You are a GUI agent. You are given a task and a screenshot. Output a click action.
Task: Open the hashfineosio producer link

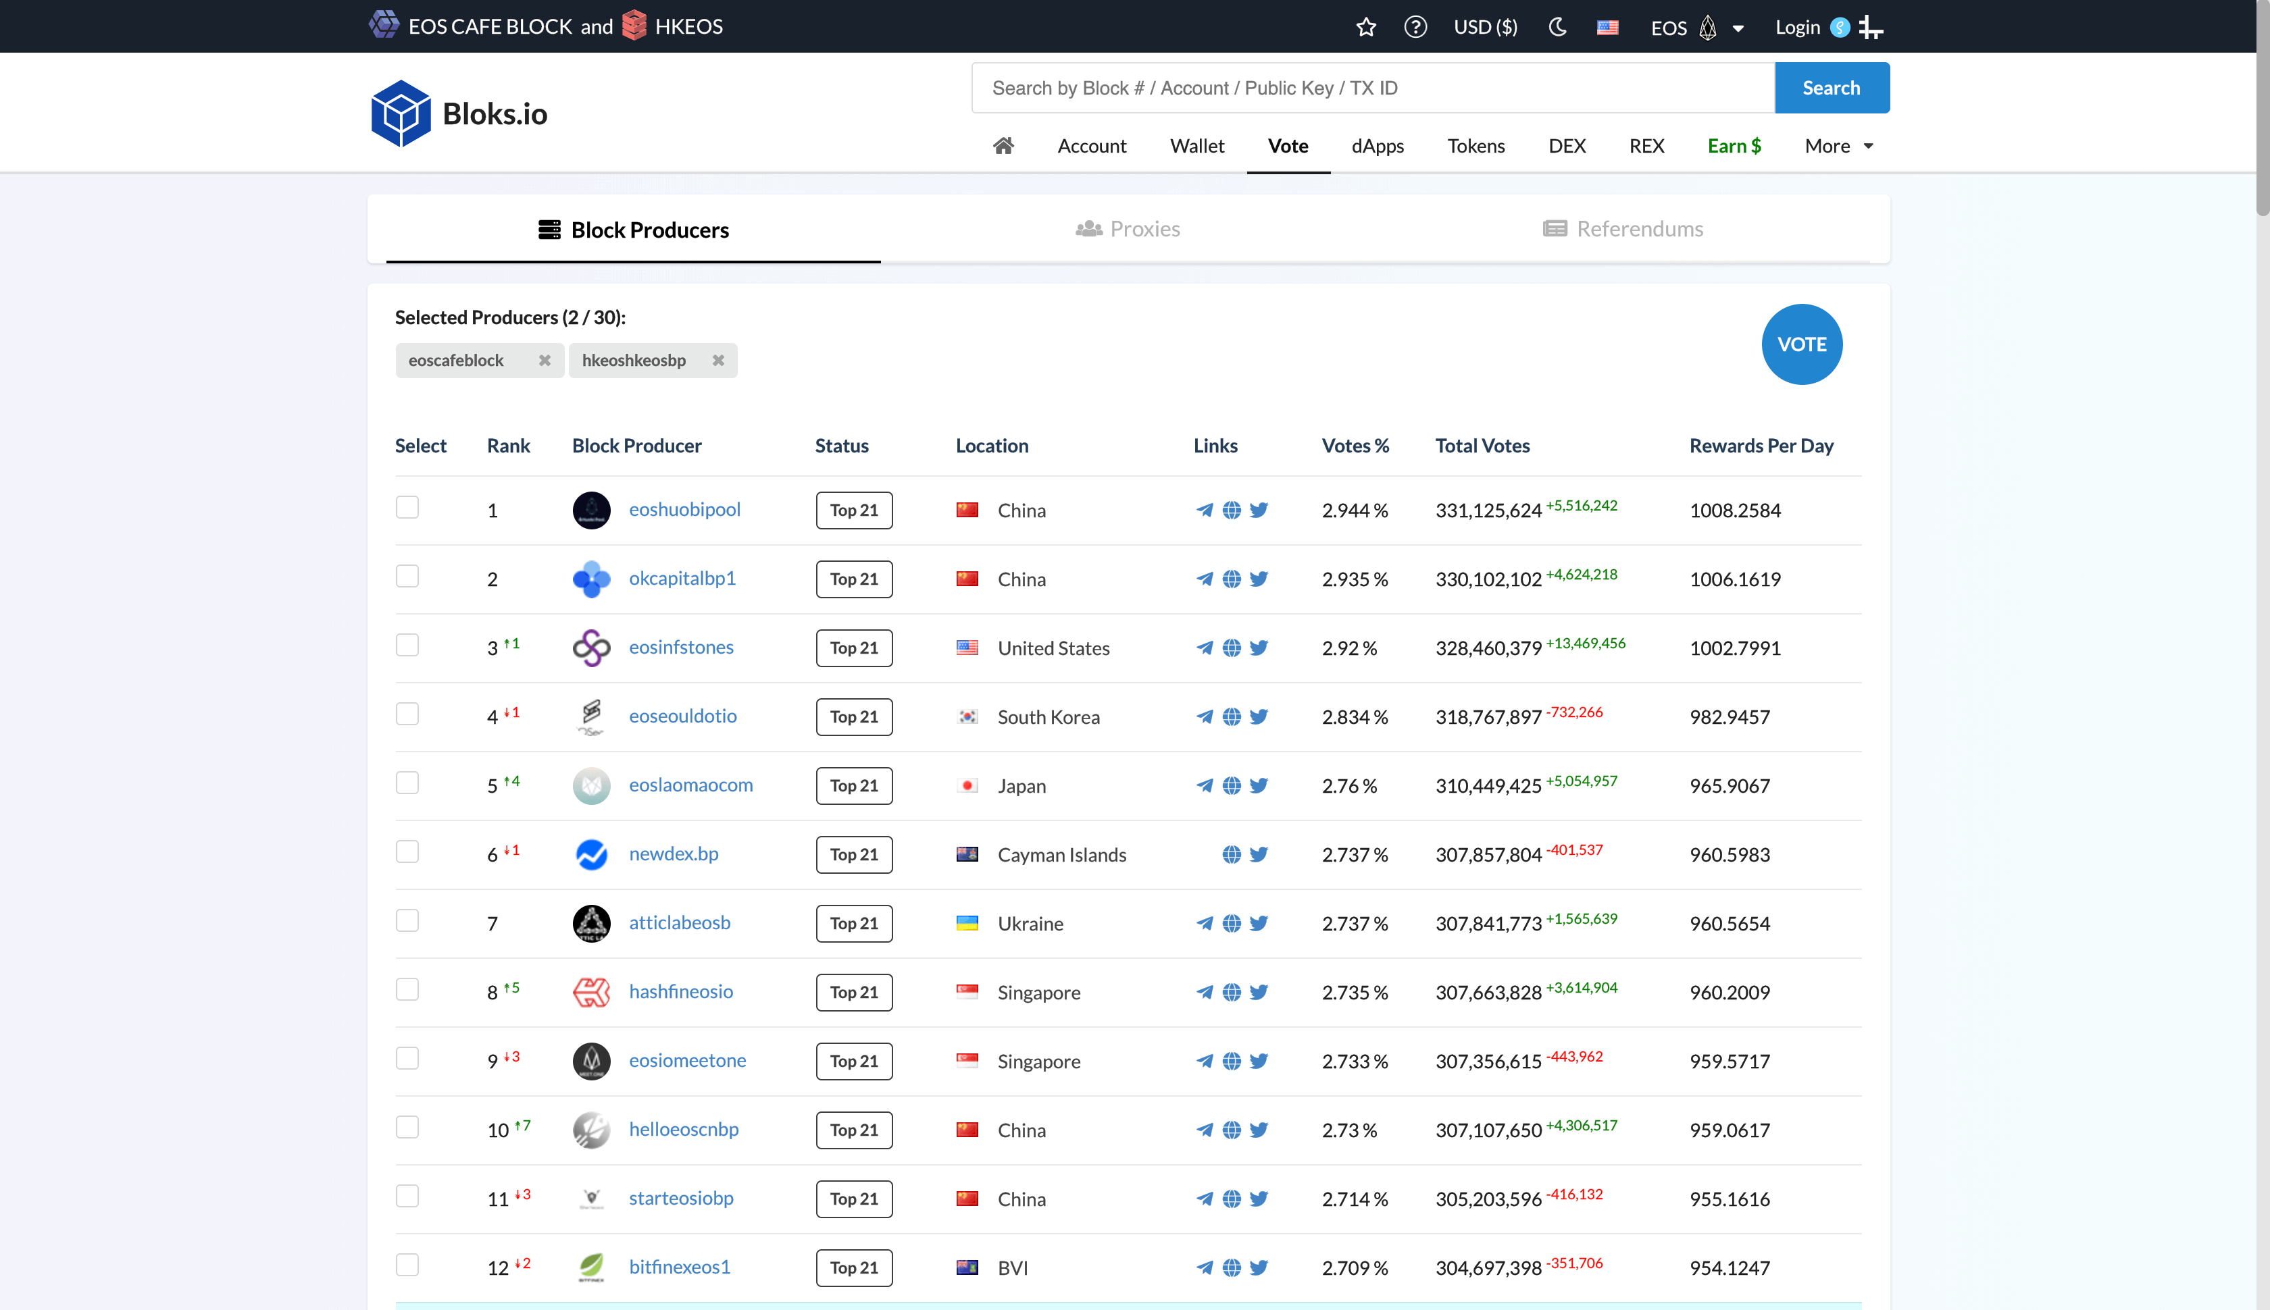coord(680,991)
